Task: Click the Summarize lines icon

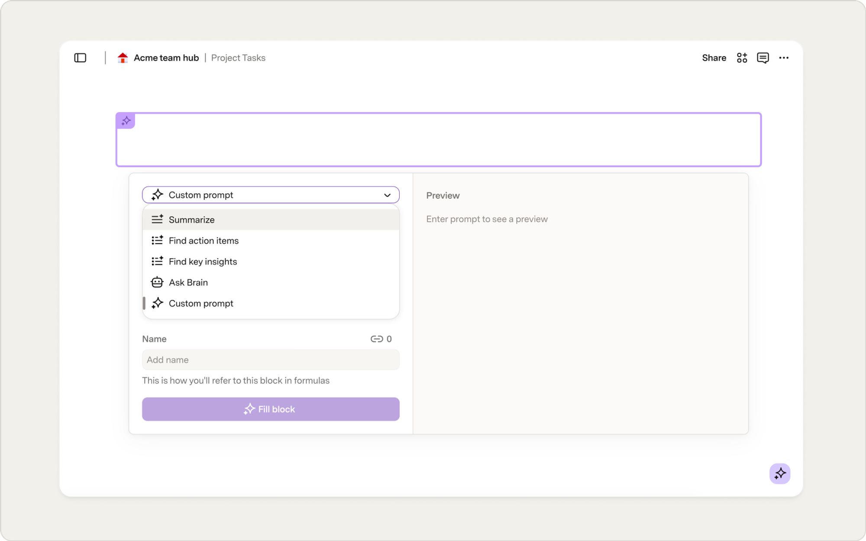Action: point(157,219)
